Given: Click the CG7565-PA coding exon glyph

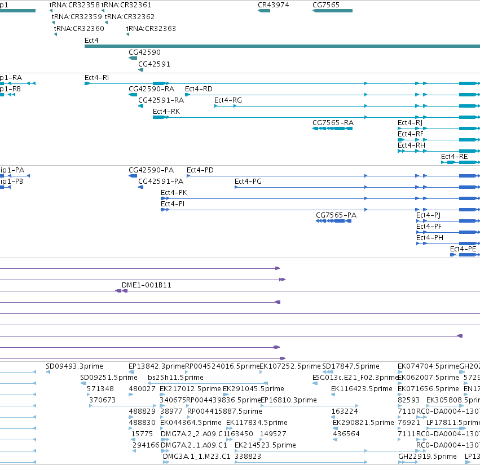Looking at the screenshot, I should coord(334,221).
